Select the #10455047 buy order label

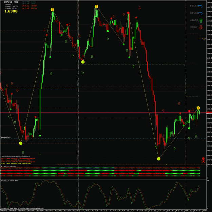tap(6, 138)
